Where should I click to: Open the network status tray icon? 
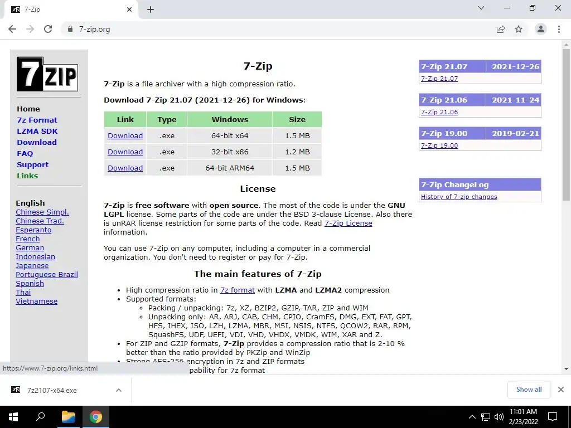tap(486, 417)
